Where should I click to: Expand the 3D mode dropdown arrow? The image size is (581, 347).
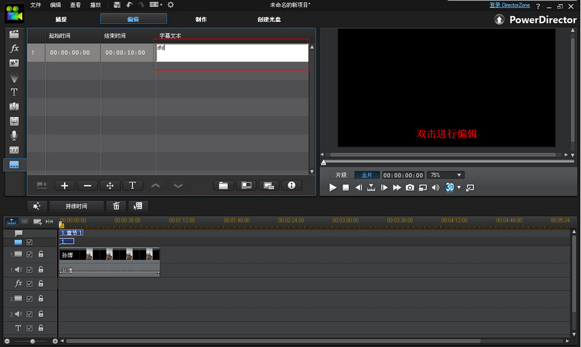click(x=459, y=187)
